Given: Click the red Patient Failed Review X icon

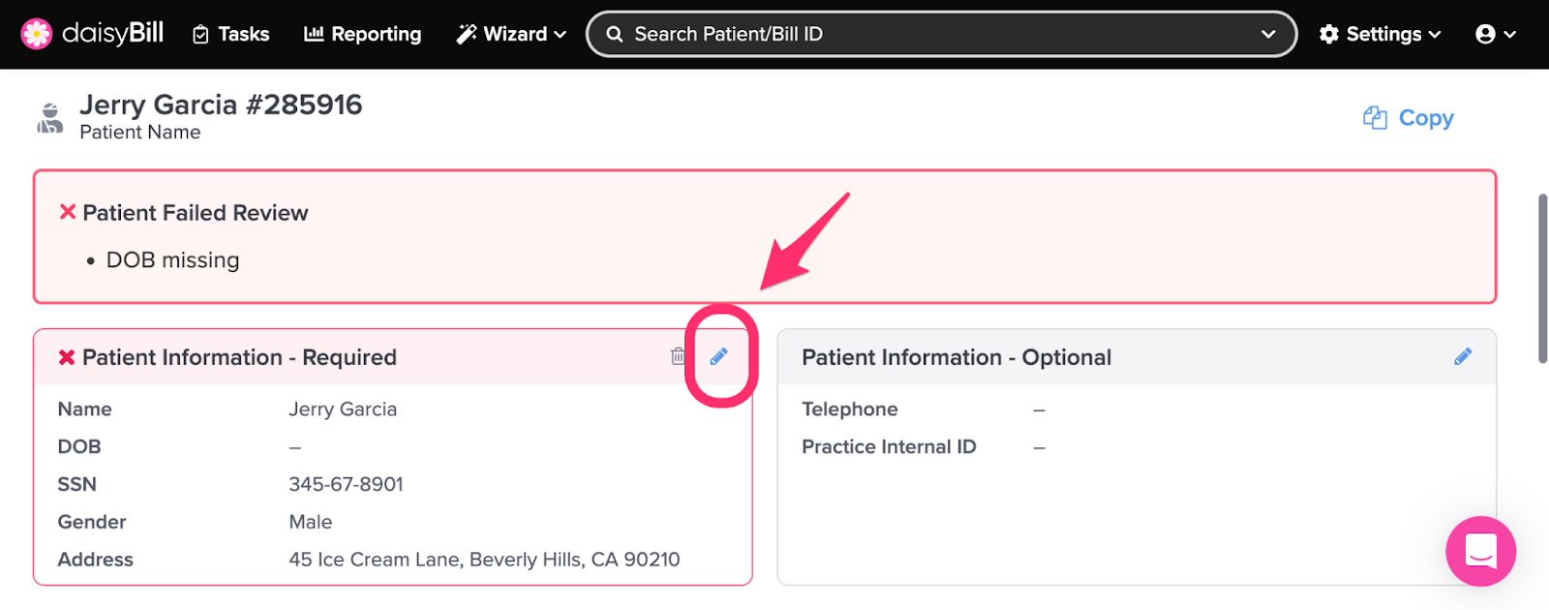Looking at the screenshot, I should click(x=68, y=212).
